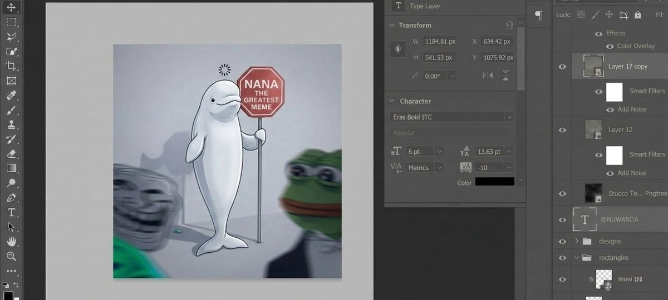
Task: Click the Lock image pixels brush icon
Action: click(595, 15)
